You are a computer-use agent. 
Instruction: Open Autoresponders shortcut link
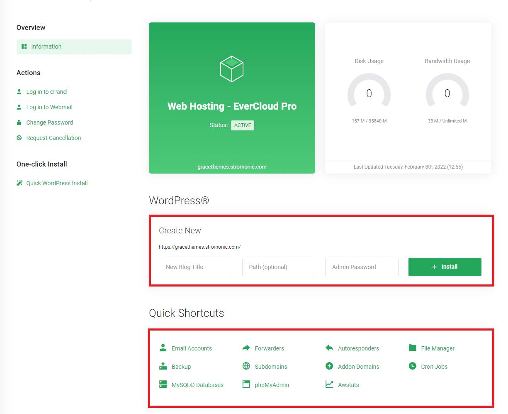click(x=359, y=348)
